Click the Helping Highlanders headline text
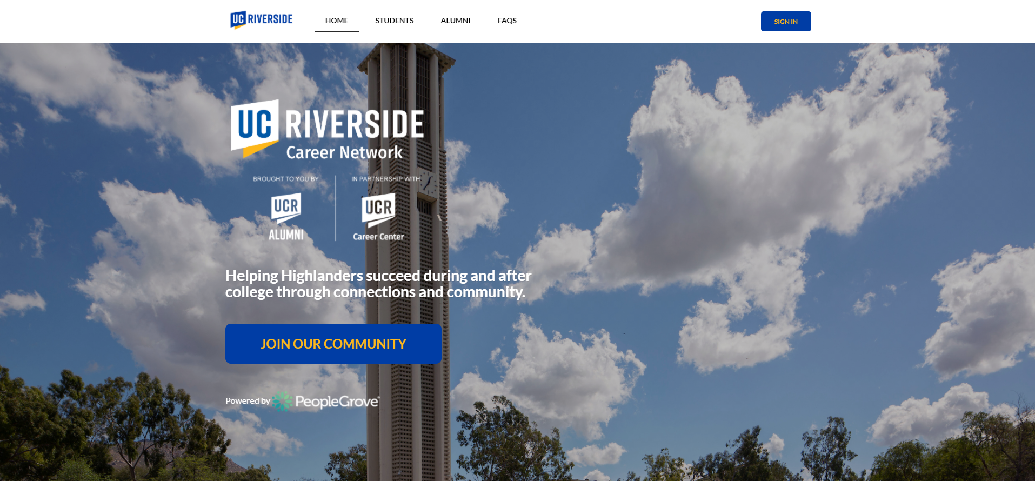Viewport: 1035px width, 481px height. (378, 284)
